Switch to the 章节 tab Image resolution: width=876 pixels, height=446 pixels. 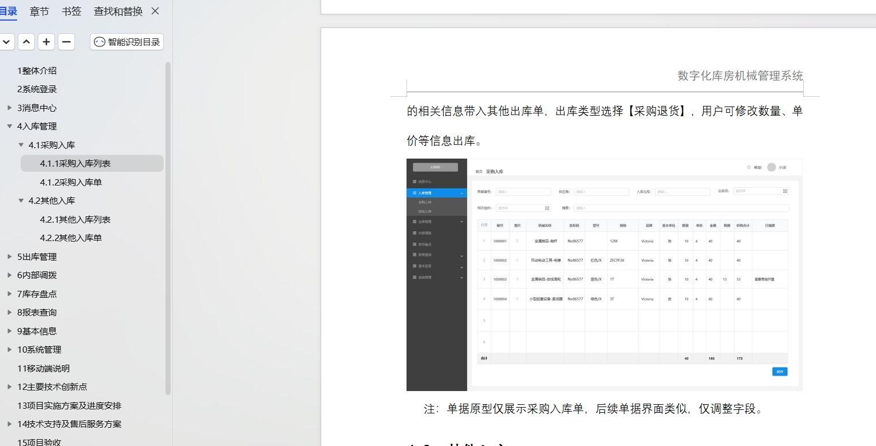click(x=40, y=11)
